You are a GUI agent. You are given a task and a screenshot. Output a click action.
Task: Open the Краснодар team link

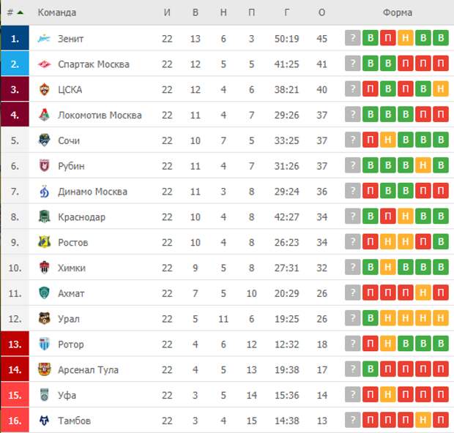click(82, 217)
